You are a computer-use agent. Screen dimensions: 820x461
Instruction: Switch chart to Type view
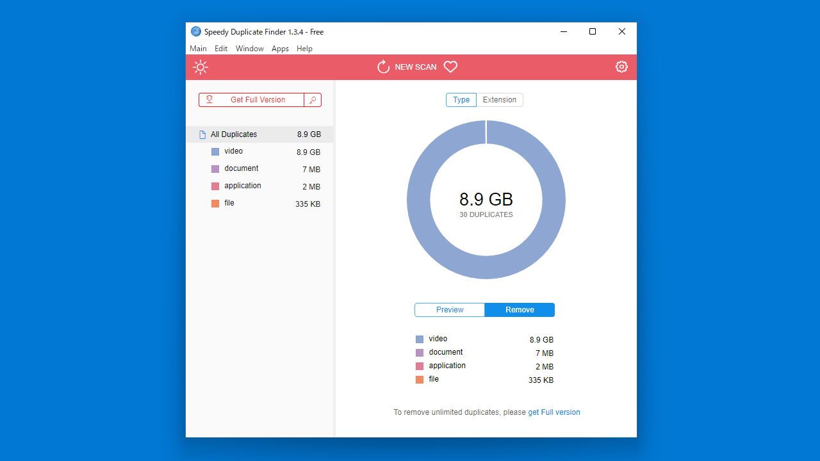[461, 100]
